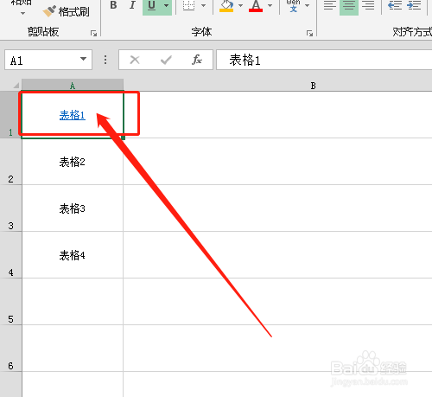The width and height of the screenshot is (432, 397).
Task: Open underline style dropdown arrow
Action: click(x=167, y=6)
